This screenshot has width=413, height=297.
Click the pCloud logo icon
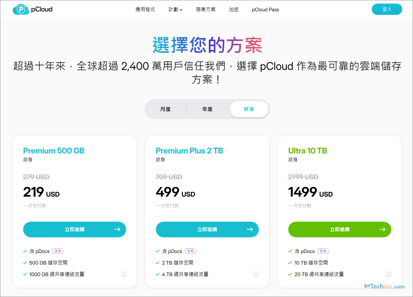click(21, 9)
